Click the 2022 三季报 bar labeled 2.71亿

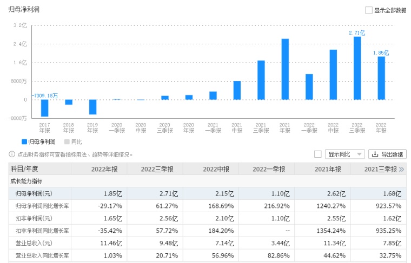[x=357, y=68]
